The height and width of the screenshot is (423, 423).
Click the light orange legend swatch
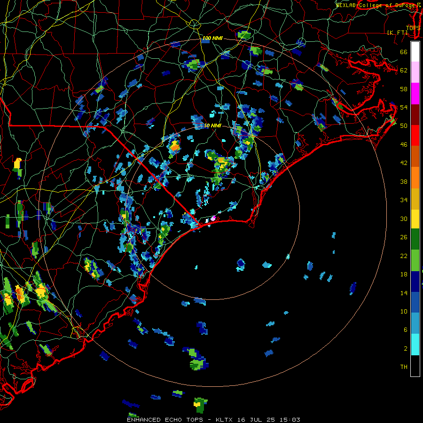[x=415, y=177]
